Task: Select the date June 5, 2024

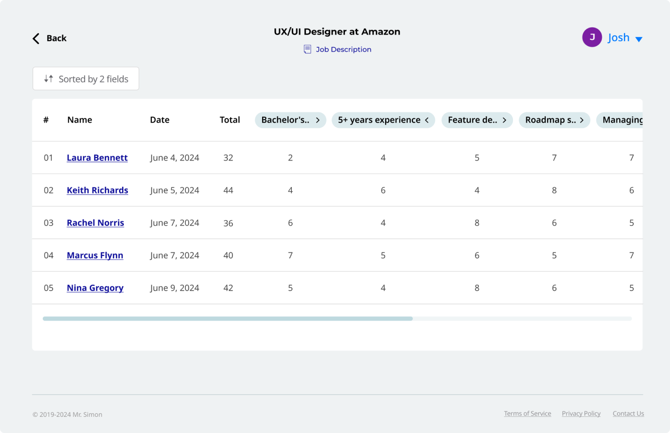Action: pyautogui.click(x=174, y=190)
